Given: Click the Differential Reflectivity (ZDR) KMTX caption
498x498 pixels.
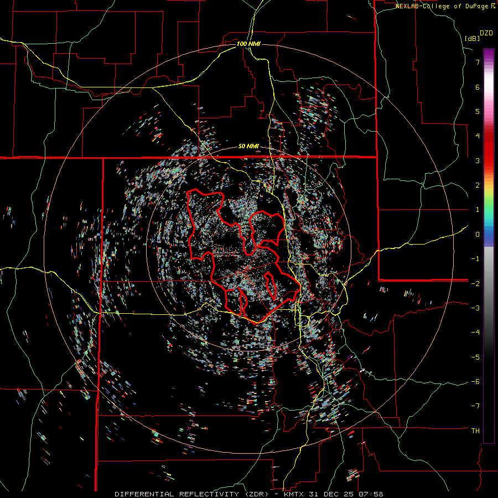Looking at the screenshot, I should coord(249,494).
